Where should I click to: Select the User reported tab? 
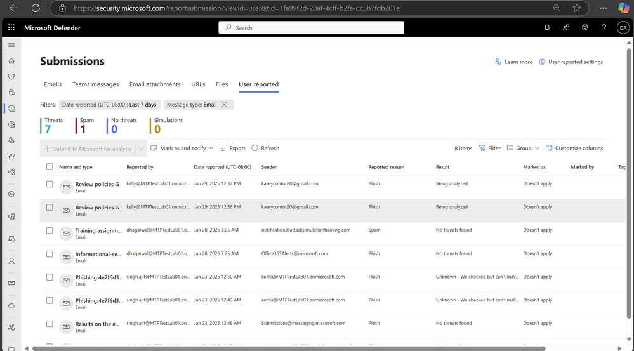258,84
